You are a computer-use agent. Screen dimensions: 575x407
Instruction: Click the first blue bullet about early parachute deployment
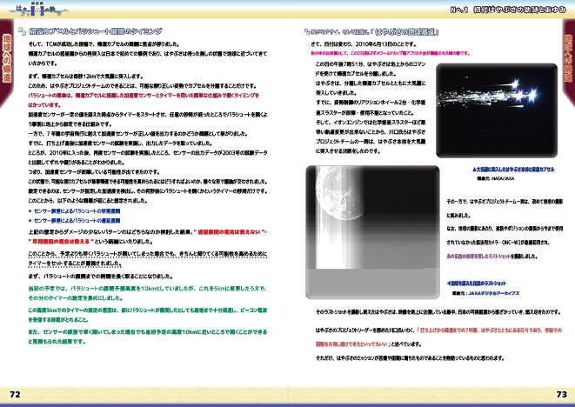tap(77, 211)
